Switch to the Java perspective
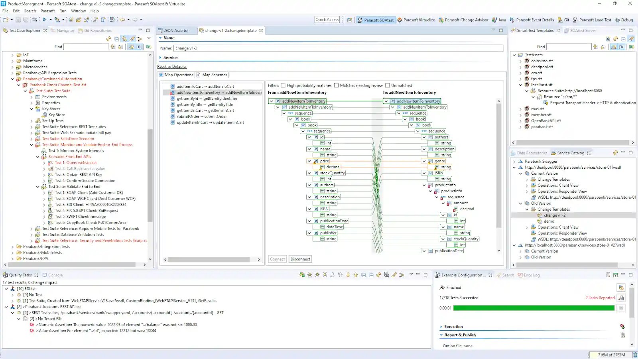Image resolution: width=638 pixels, height=359 pixels. click(x=499, y=20)
